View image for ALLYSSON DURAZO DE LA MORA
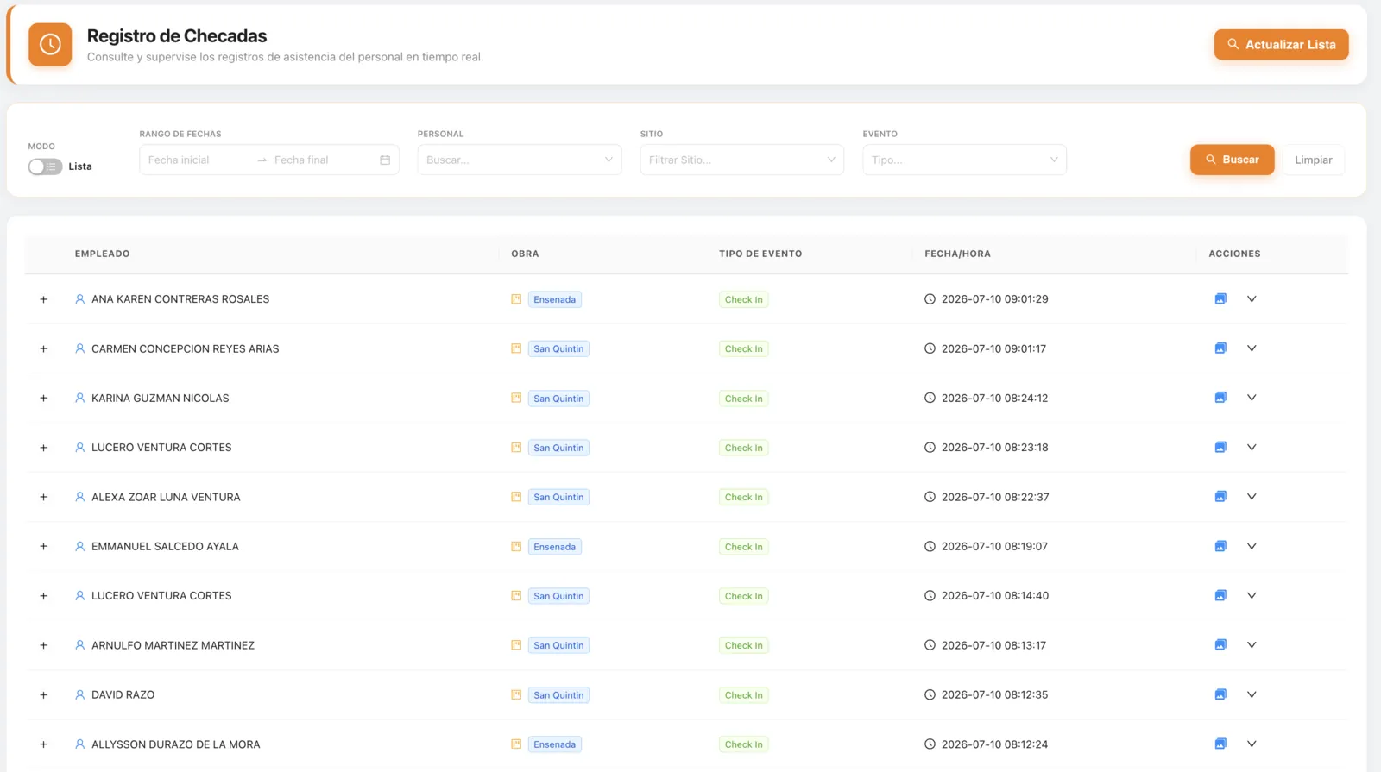The image size is (1381, 772). pyautogui.click(x=1220, y=744)
